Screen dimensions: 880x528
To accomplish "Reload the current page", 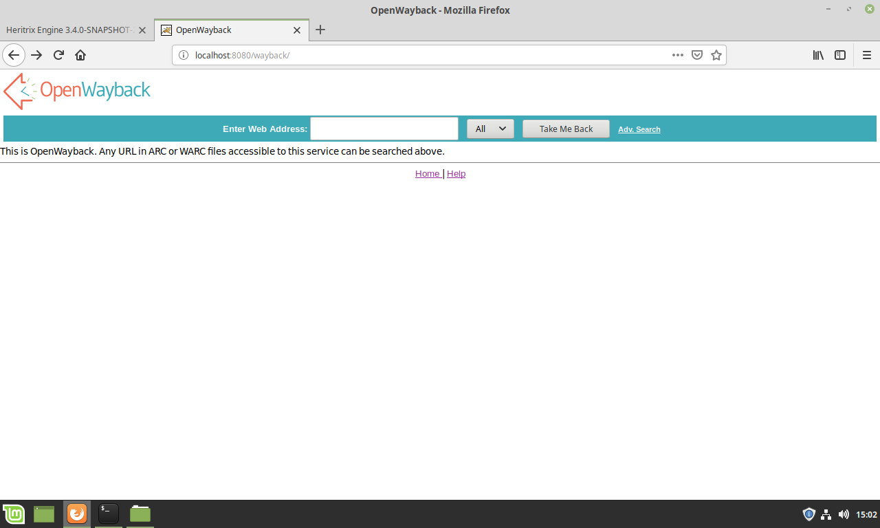I will pos(59,55).
